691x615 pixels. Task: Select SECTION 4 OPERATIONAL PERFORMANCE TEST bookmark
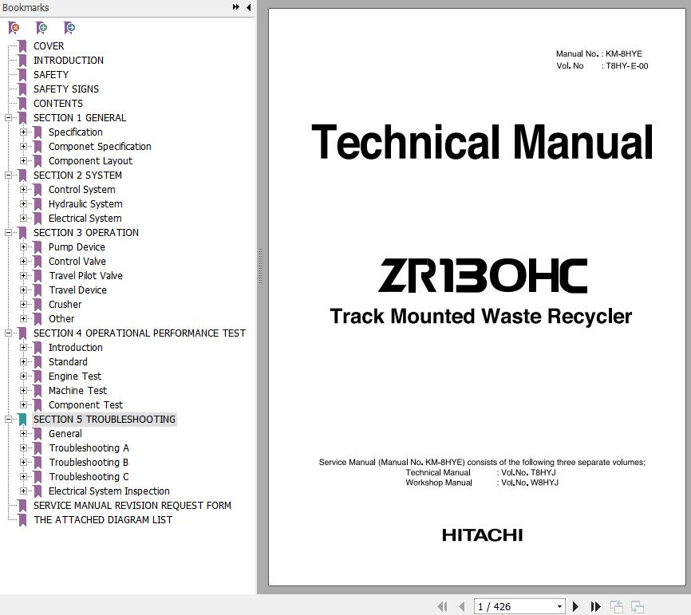coord(140,333)
